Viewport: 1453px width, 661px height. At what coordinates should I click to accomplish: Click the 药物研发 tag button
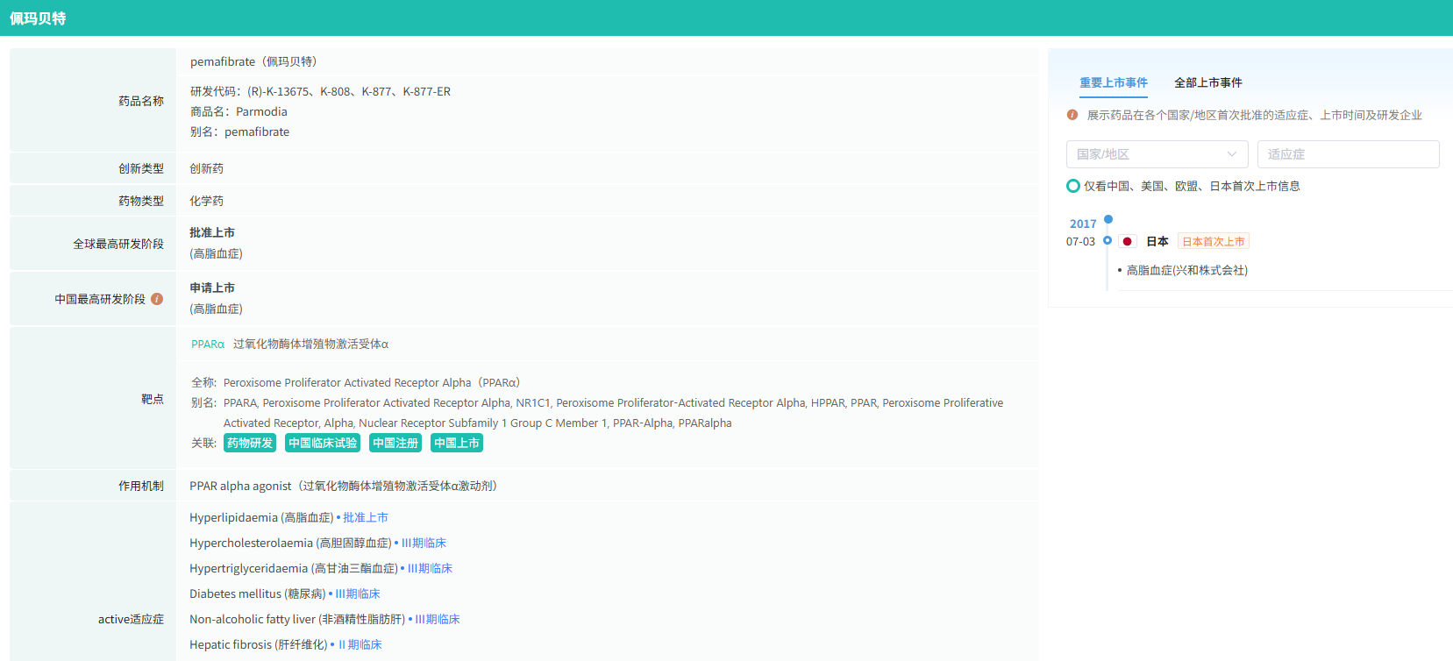point(250,443)
